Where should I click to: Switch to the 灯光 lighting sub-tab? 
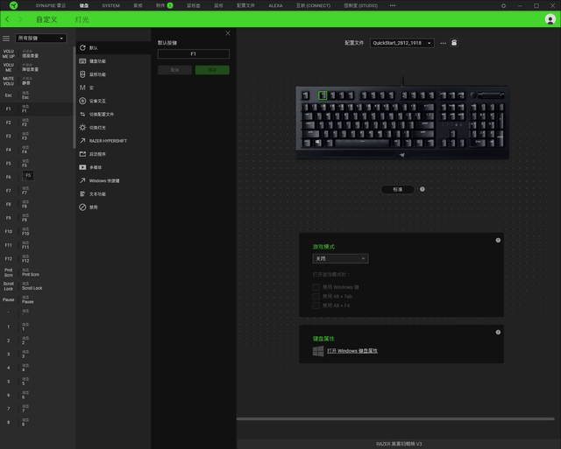coord(82,19)
